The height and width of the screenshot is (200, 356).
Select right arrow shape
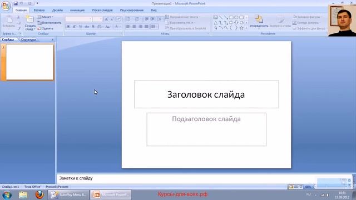tap(231, 23)
